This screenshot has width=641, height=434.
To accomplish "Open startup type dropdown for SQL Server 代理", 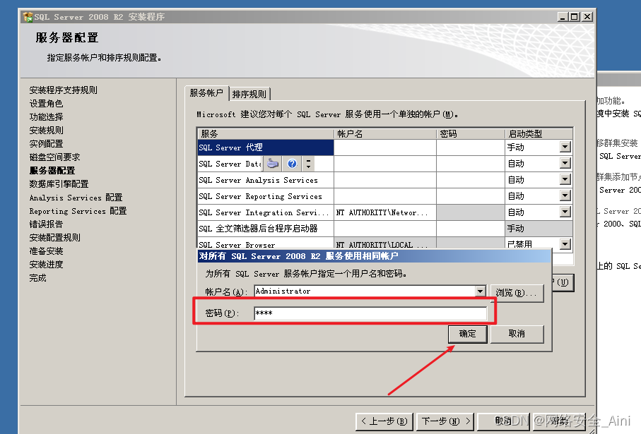I will point(565,147).
